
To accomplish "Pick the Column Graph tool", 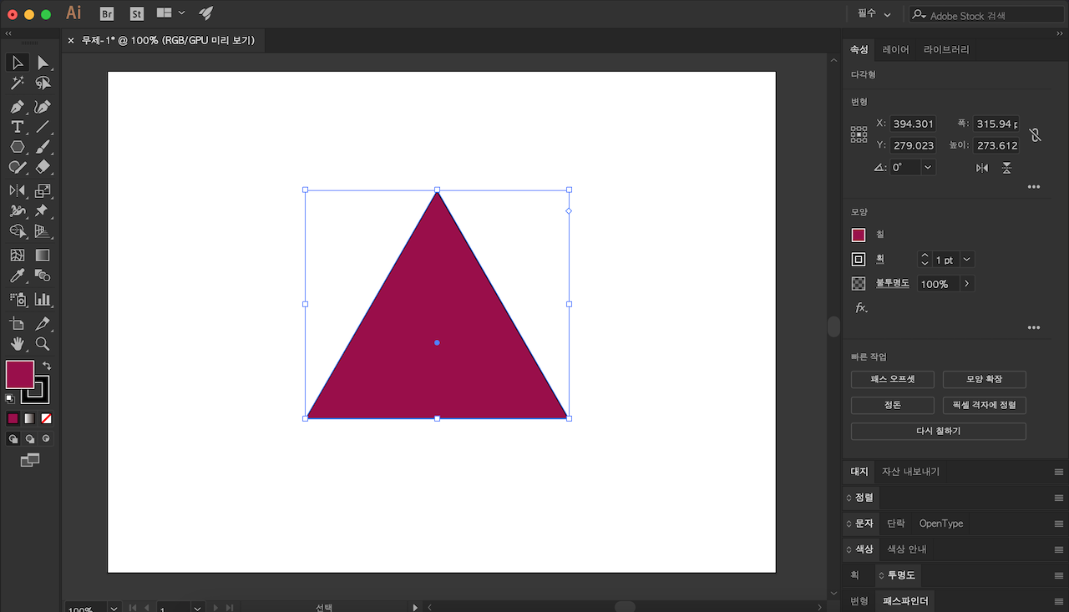I will pos(43,299).
